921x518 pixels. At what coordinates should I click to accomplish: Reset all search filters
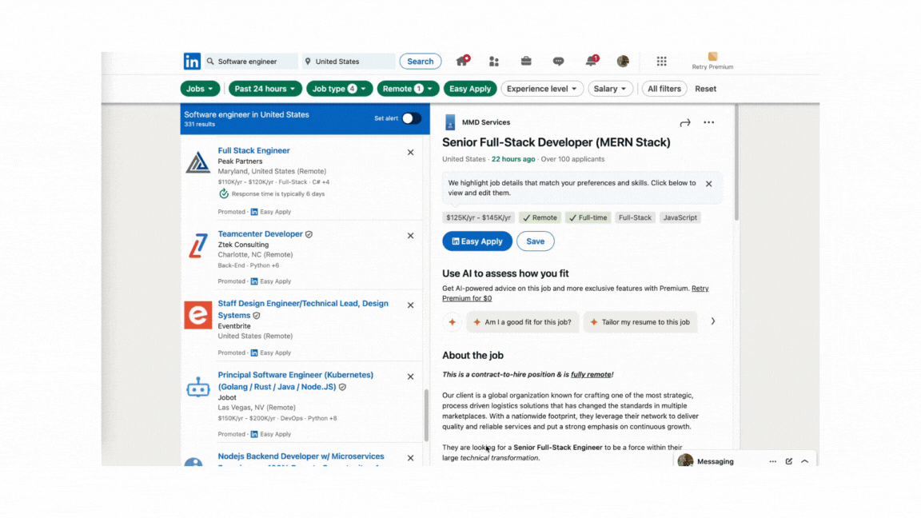705,89
